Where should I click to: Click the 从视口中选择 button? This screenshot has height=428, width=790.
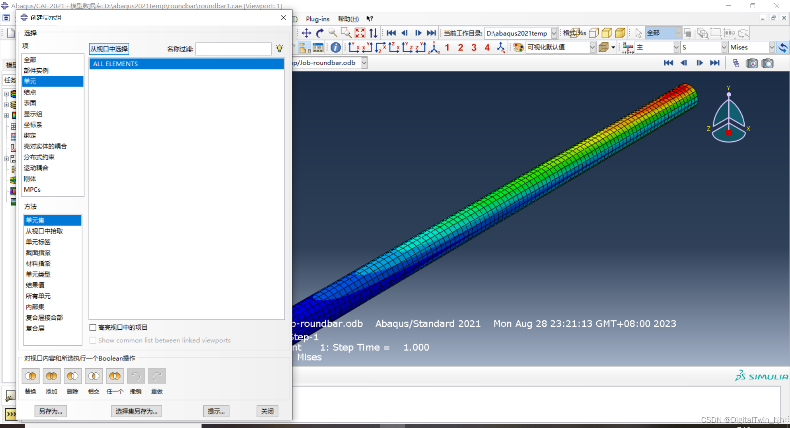pyautogui.click(x=109, y=49)
